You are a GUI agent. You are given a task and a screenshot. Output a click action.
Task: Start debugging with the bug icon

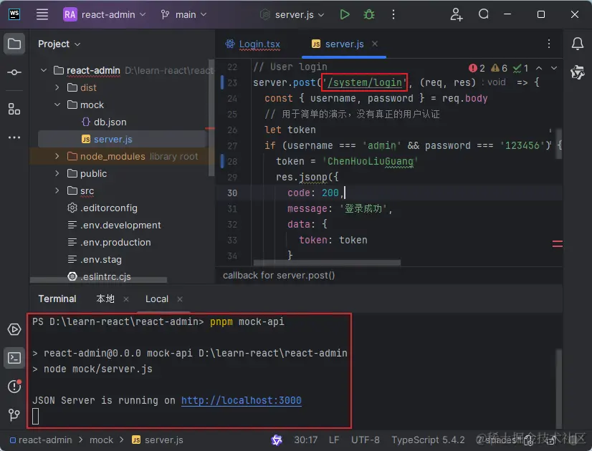tap(369, 15)
